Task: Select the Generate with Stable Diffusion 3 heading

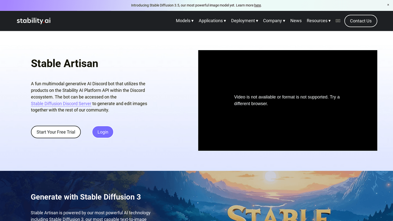Action: (86, 197)
